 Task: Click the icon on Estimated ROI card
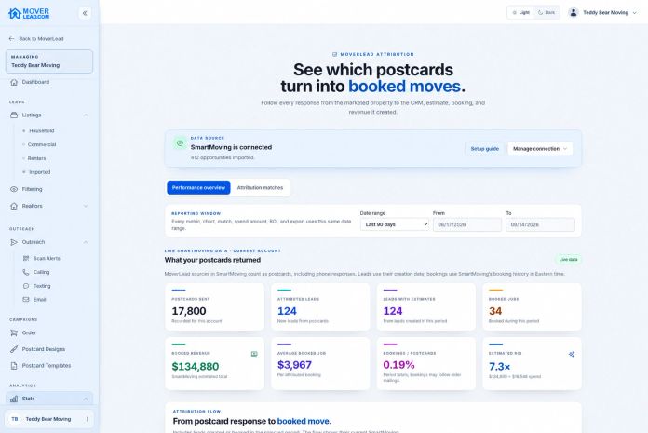[x=572, y=354]
